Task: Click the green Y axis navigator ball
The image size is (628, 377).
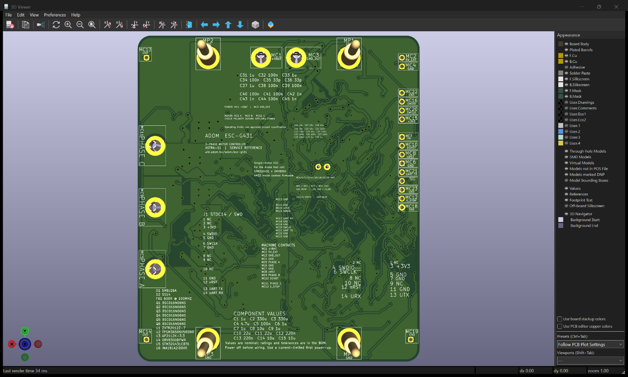Action: (25, 331)
